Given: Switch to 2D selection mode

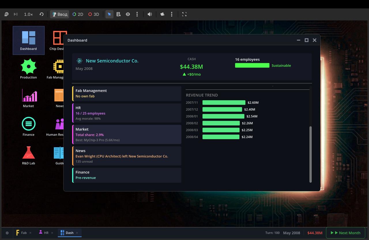Looking at the screenshot, I should tap(78, 14).
